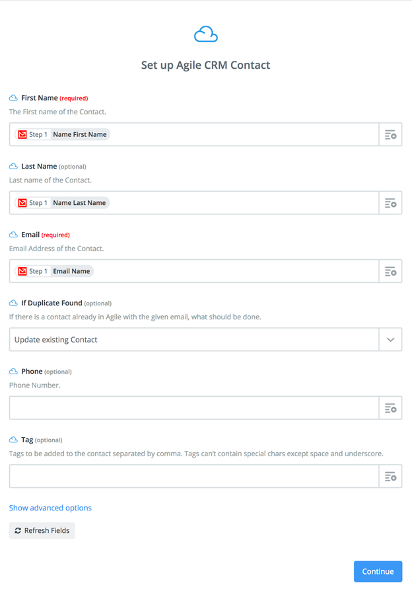
Task: Open insert-field picker for Email
Action: point(390,272)
